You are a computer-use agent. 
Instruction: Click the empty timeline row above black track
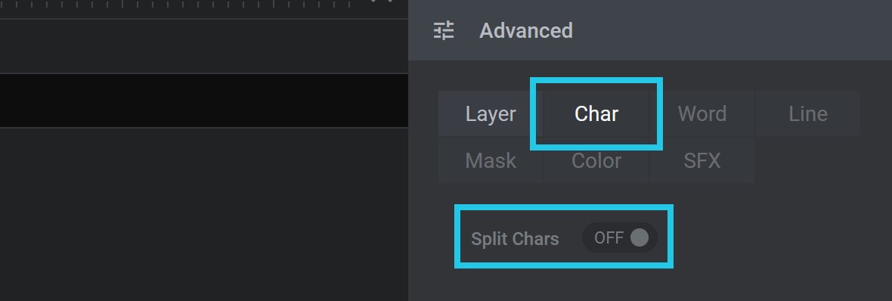pos(203,46)
